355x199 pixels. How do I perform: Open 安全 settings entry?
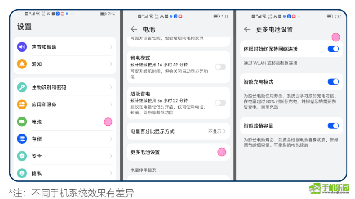pyautogui.click(x=65, y=156)
